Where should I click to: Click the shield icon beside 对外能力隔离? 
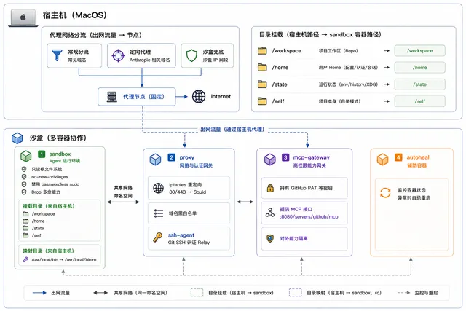coord(270,238)
